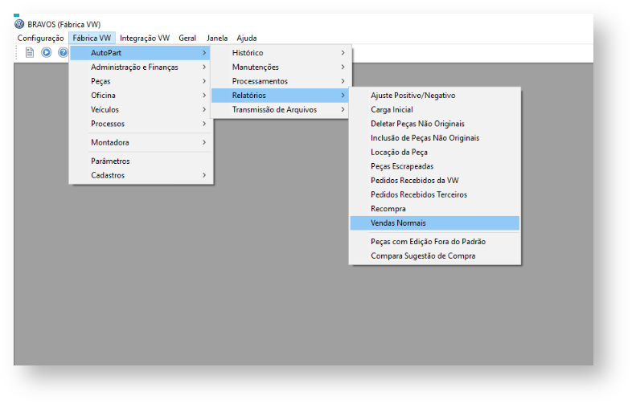Click the new document toolbar icon

[x=30, y=52]
